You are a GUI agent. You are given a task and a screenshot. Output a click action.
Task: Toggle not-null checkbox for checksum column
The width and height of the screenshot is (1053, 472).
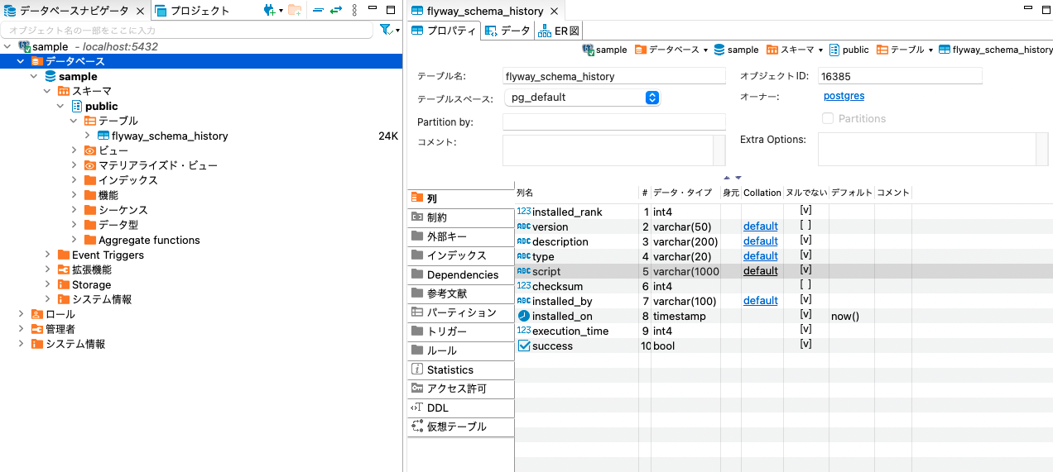pos(805,285)
